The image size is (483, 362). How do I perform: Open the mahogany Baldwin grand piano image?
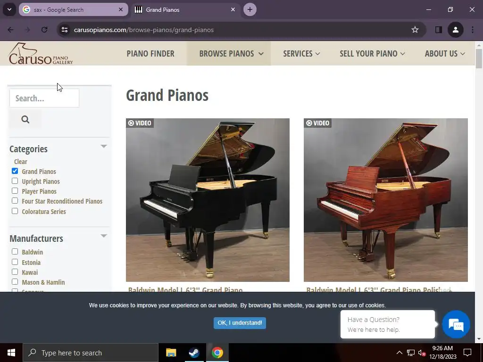pyautogui.click(x=386, y=200)
